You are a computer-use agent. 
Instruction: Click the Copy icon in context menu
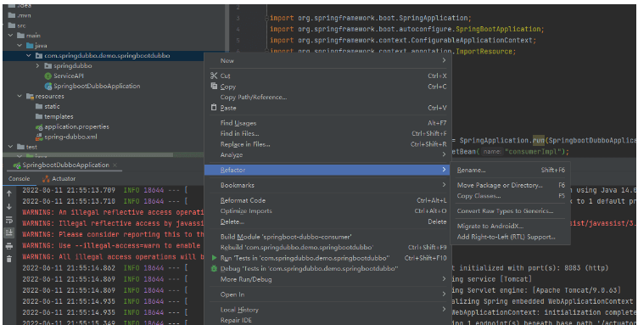click(x=214, y=87)
